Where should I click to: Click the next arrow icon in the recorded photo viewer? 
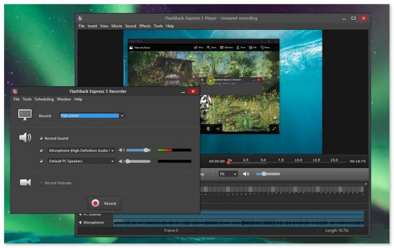point(218,129)
